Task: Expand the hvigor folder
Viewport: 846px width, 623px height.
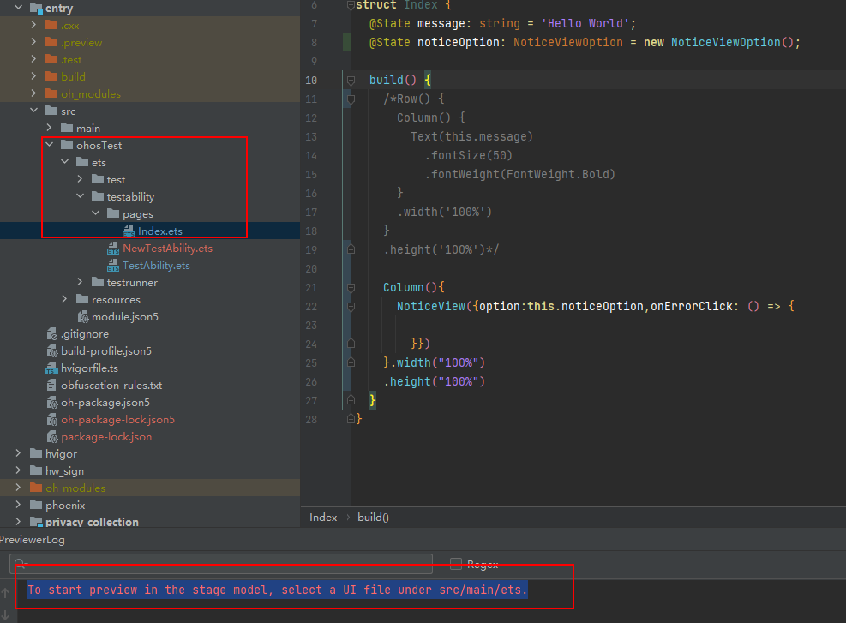Action: click(18, 453)
